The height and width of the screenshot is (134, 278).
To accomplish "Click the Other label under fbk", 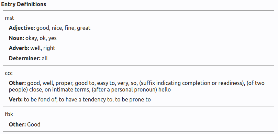I will point(18,124).
